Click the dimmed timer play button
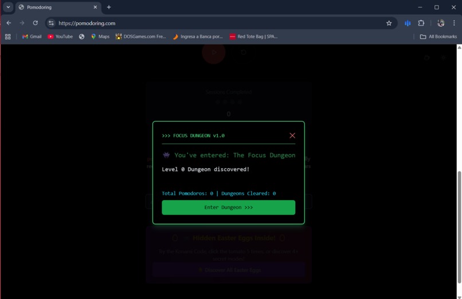462x299 pixels. 214,53
